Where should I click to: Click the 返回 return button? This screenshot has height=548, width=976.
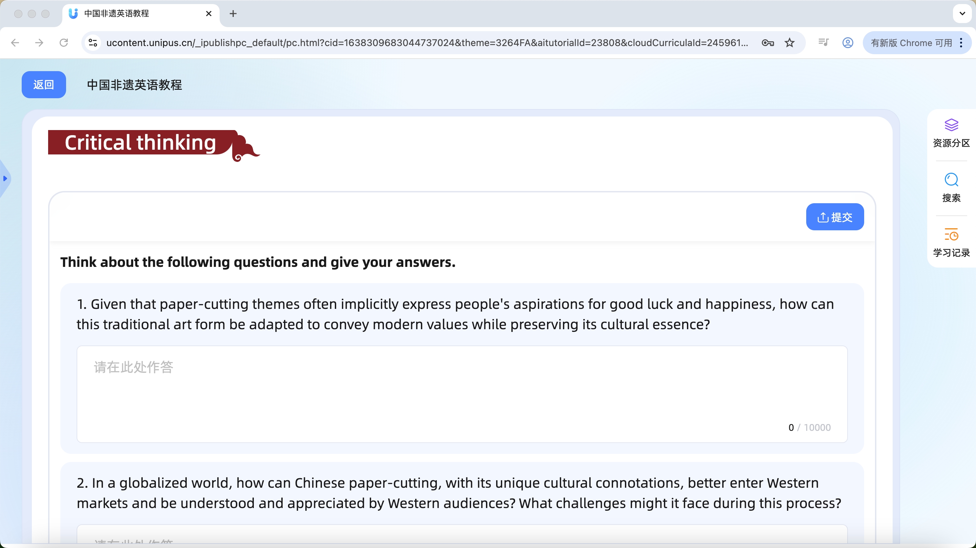point(44,85)
